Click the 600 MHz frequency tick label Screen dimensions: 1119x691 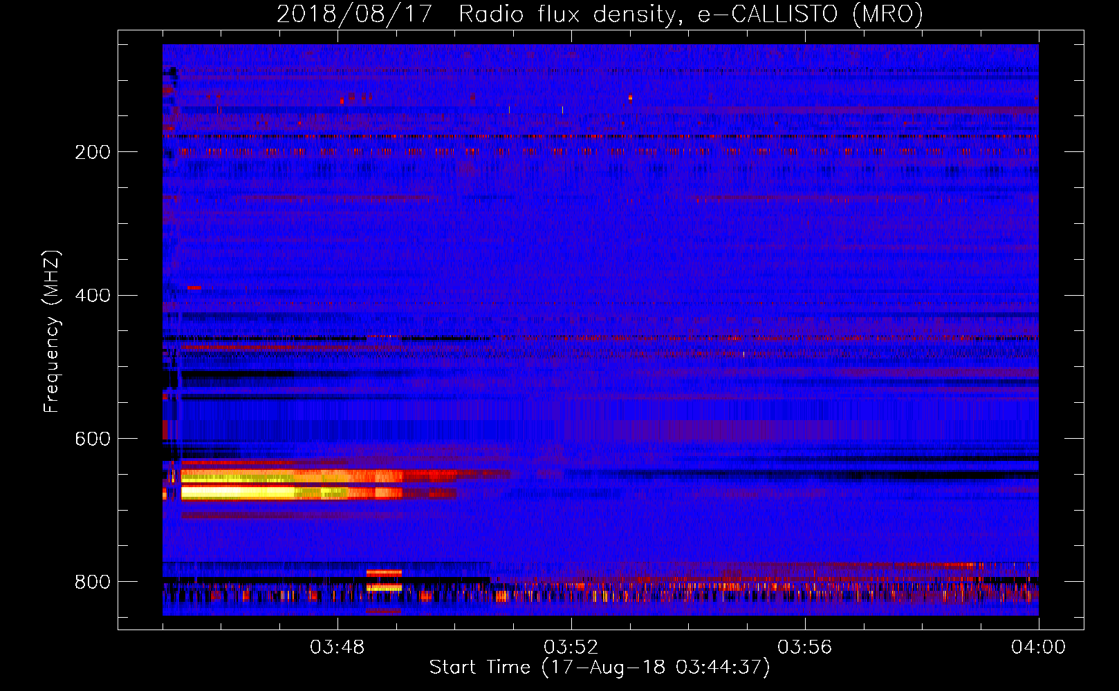point(93,439)
